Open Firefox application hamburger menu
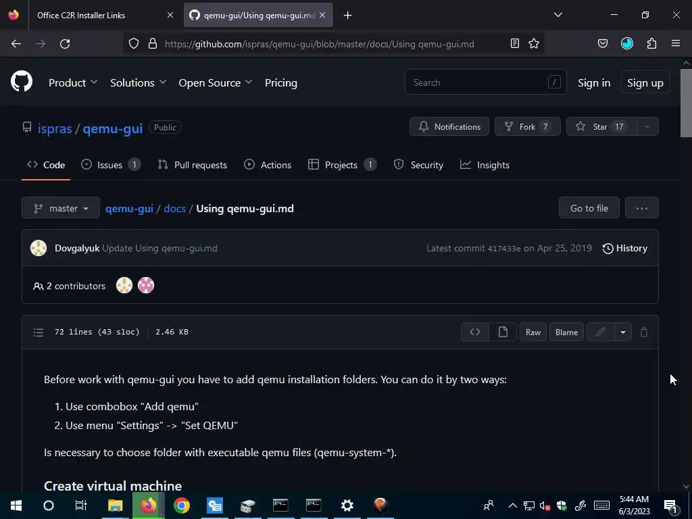Viewport: 692px width, 519px height. [x=676, y=43]
